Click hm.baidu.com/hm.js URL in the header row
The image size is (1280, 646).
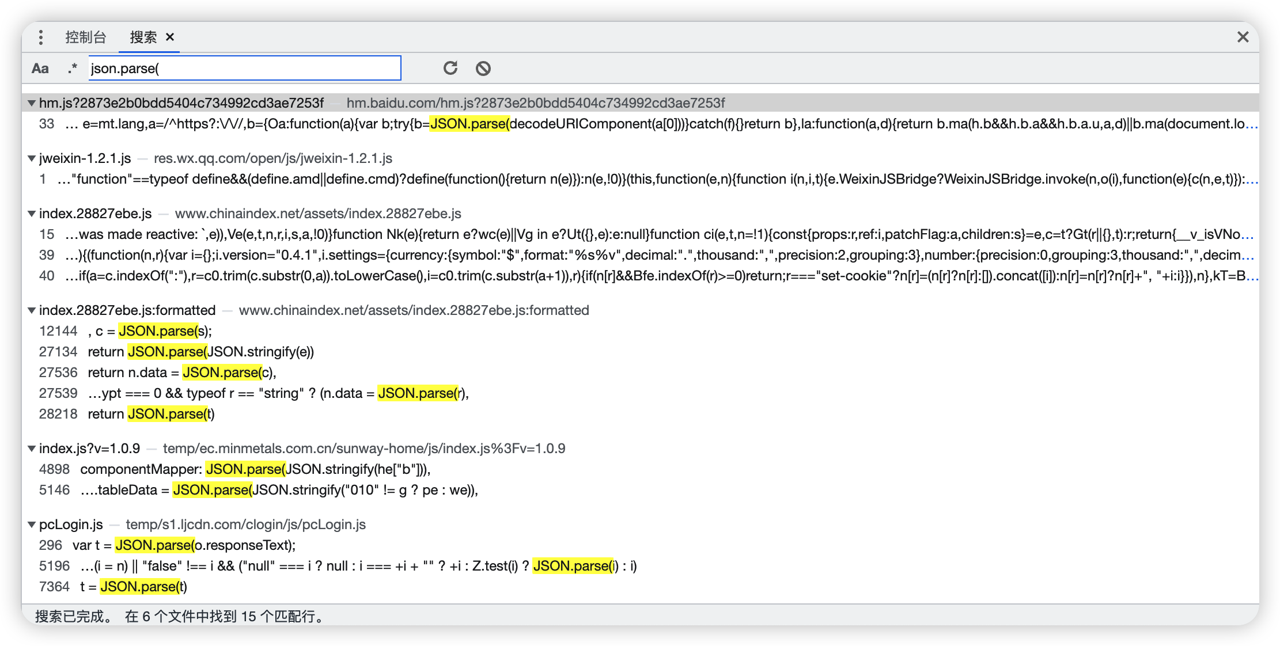click(536, 103)
